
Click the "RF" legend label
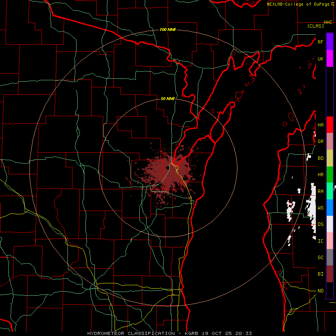click(x=320, y=42)
